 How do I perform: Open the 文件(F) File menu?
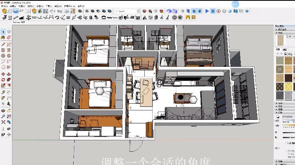tap(5, 6)
